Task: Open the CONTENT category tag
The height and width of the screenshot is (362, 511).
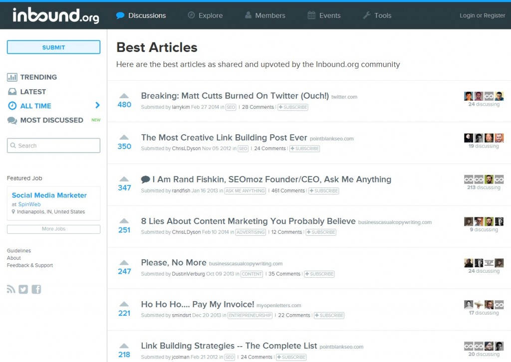Action: tap(252, 274)
